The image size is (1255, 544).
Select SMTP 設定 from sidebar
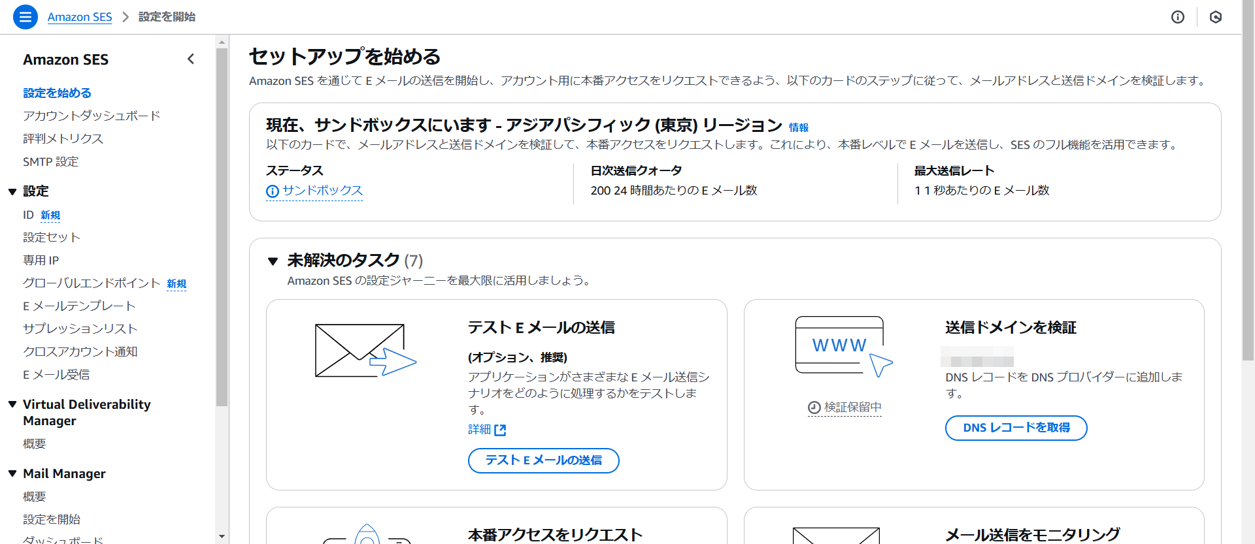[50, 161]
